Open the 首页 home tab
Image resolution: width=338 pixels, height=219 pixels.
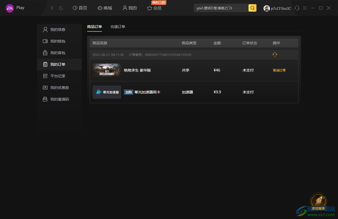80,8
